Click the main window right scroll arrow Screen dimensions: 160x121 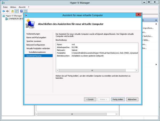pos(117,114)
